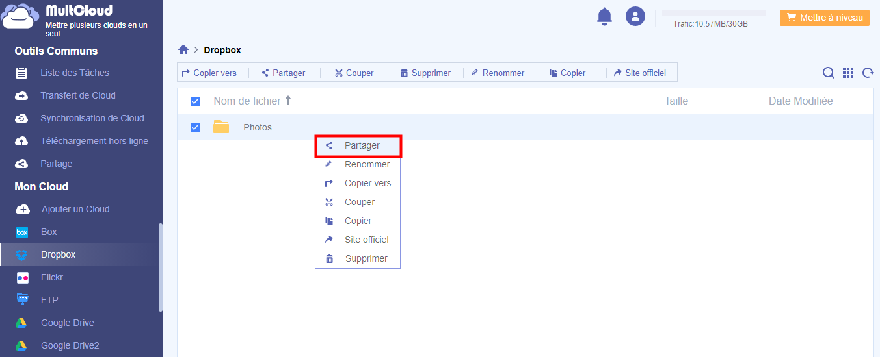Viewport: 880px width, 357px height.
Task: Open the search magnifier icon
Action: click(829, 73)
